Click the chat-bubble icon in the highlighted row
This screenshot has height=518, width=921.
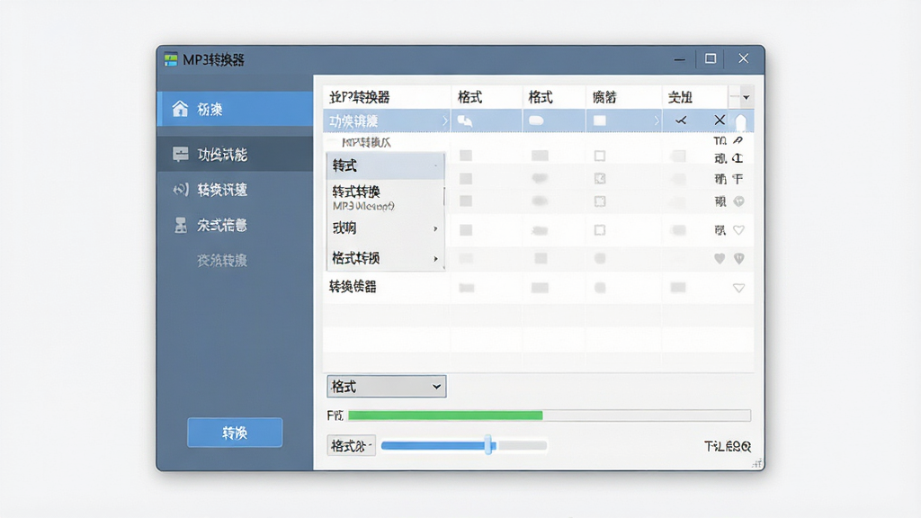[x=465, y=121]
